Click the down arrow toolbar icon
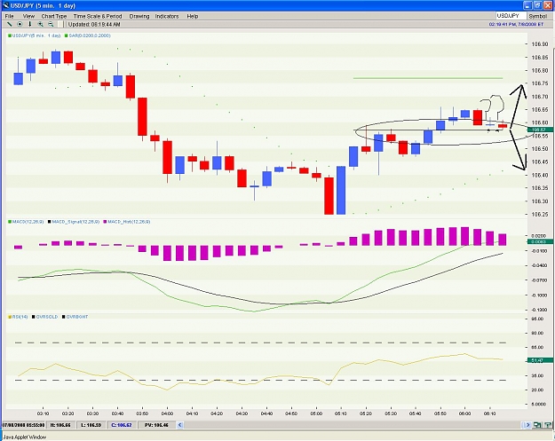This screenshot has width=555, height=441. 30,25
